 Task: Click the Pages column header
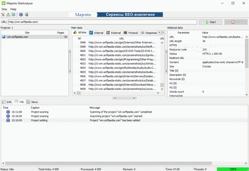coord(61,33)
